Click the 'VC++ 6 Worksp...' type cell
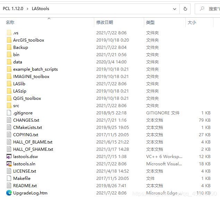 pos(164,156)
